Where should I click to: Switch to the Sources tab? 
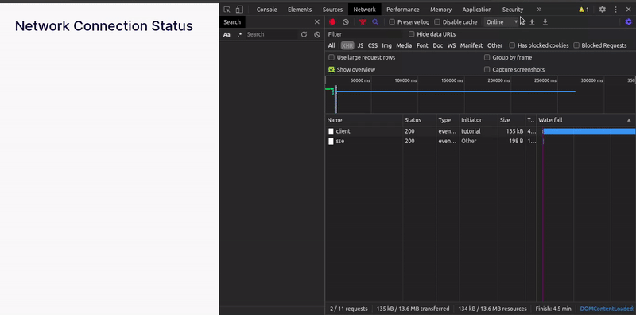332,10
